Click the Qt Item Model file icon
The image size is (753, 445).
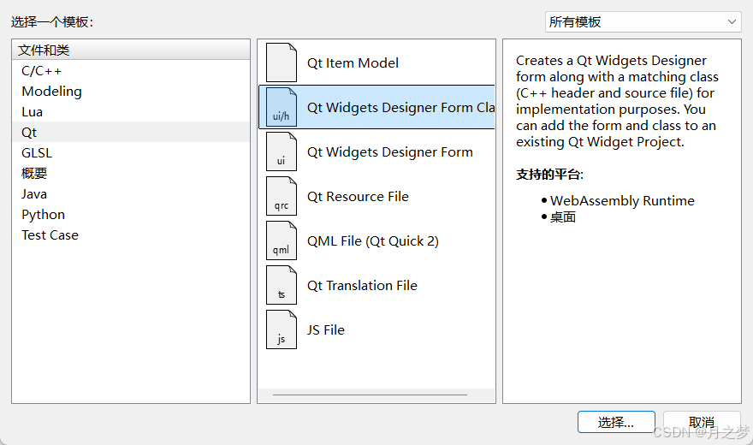282,62
